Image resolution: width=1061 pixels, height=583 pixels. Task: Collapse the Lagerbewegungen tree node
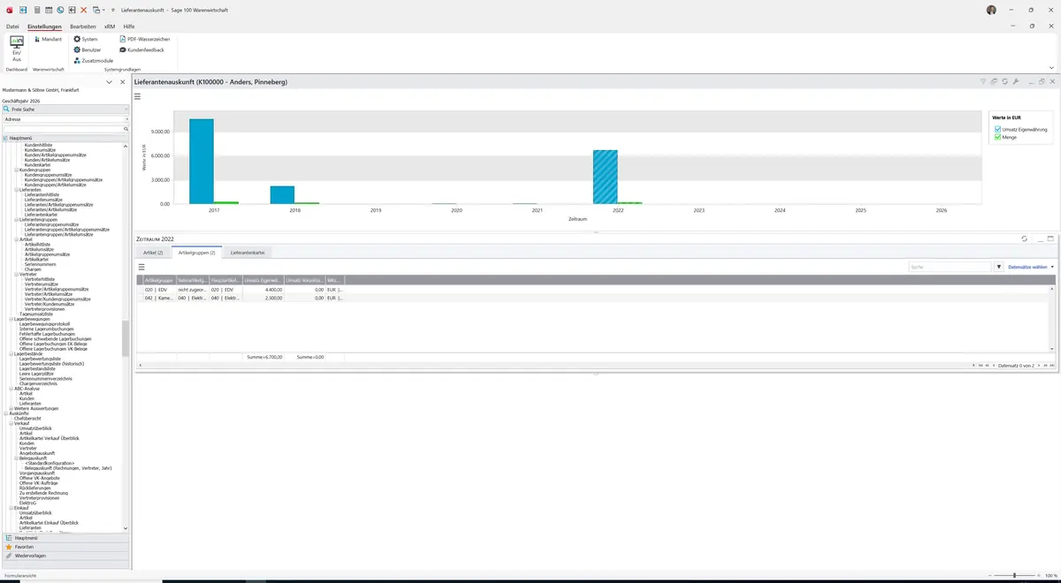pos(11,319)
